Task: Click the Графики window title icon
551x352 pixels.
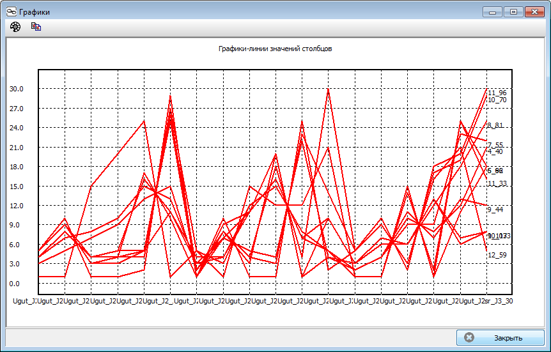Action: pyautogui.click(x=12, y=12)
